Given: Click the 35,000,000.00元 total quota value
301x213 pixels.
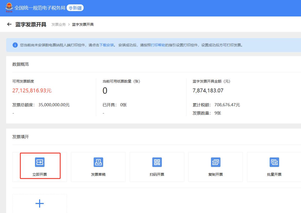Looking at the screenshot, I should 54,105.
